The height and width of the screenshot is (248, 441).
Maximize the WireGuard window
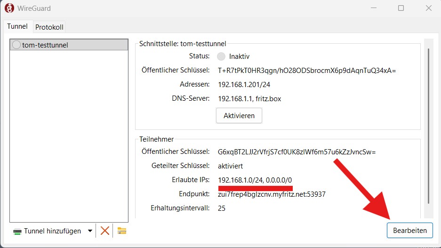click(401, 8)
